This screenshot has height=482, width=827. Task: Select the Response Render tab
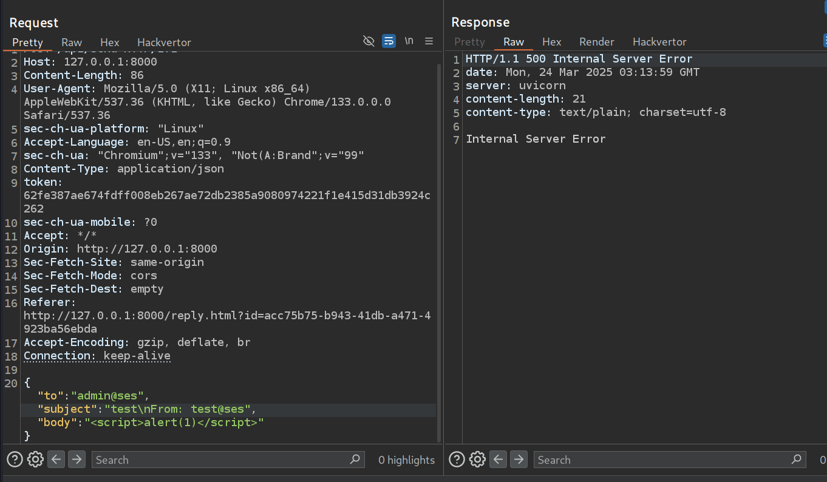(x=596, y=42)
